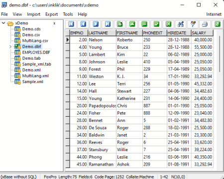Viewport: 224px width, 179px height.
Task: Open the File menu
Action: pos(4,14)
